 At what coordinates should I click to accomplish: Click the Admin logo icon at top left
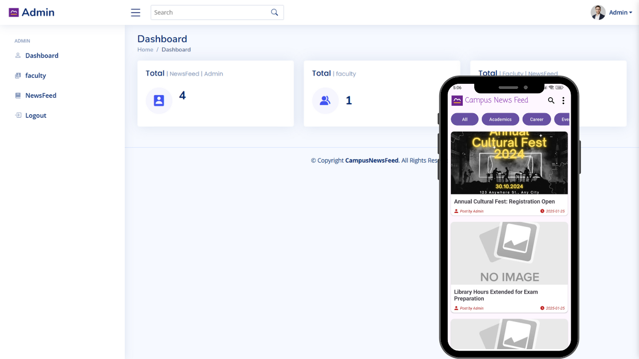[x=14, y=12]
